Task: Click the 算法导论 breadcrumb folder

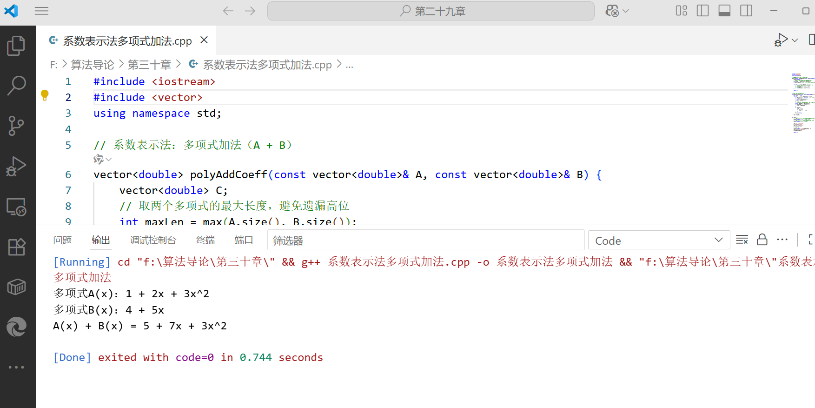Action: (93, 65)
